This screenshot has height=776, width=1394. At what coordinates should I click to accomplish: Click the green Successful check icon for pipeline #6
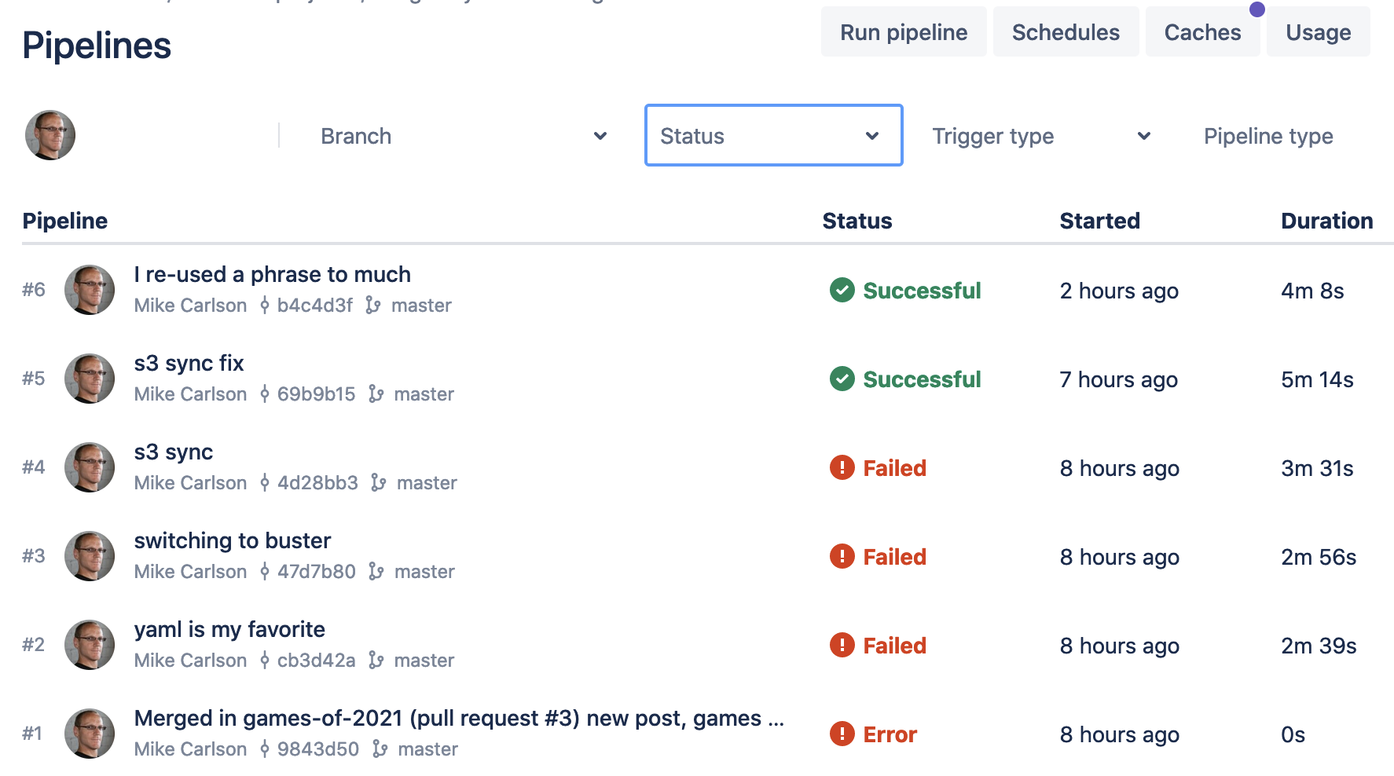click(x=842, y=290)
